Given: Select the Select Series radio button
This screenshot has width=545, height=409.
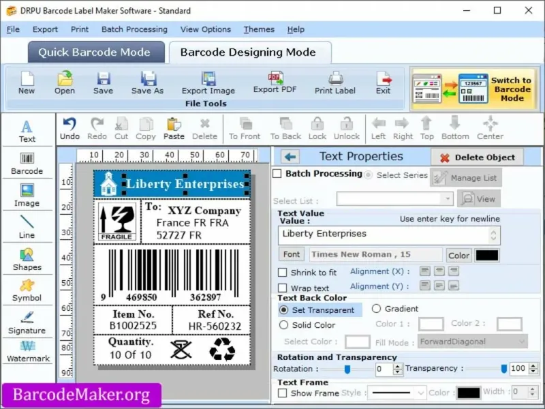Looking at the screenshot, I should pos(368,175).
